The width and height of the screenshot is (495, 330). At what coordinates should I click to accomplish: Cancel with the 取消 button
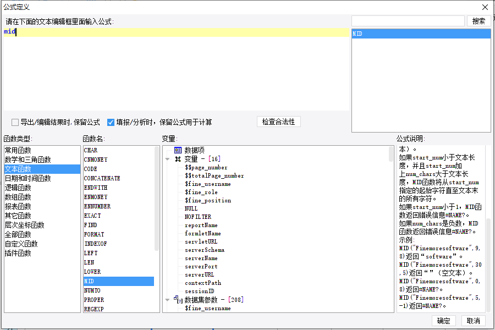click(473, 321)
